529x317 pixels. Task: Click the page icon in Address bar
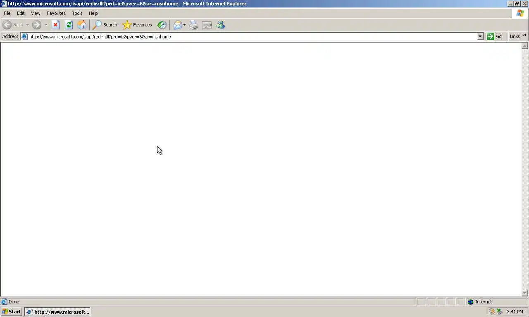pos(25,36)
